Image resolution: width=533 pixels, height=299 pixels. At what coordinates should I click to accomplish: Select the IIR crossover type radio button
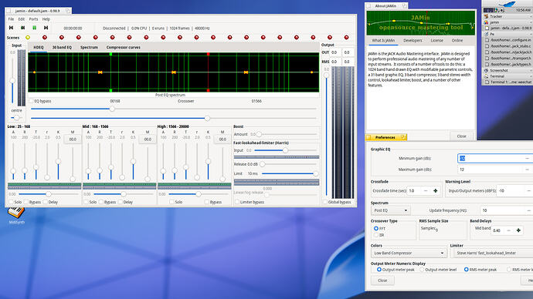(376, 234)
